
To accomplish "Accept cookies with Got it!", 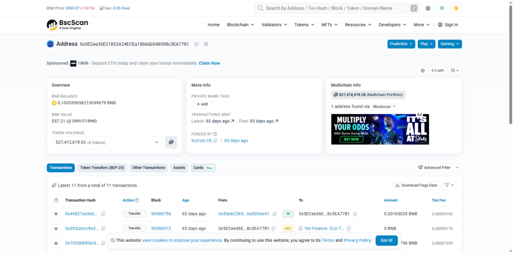I will (387, 240).
